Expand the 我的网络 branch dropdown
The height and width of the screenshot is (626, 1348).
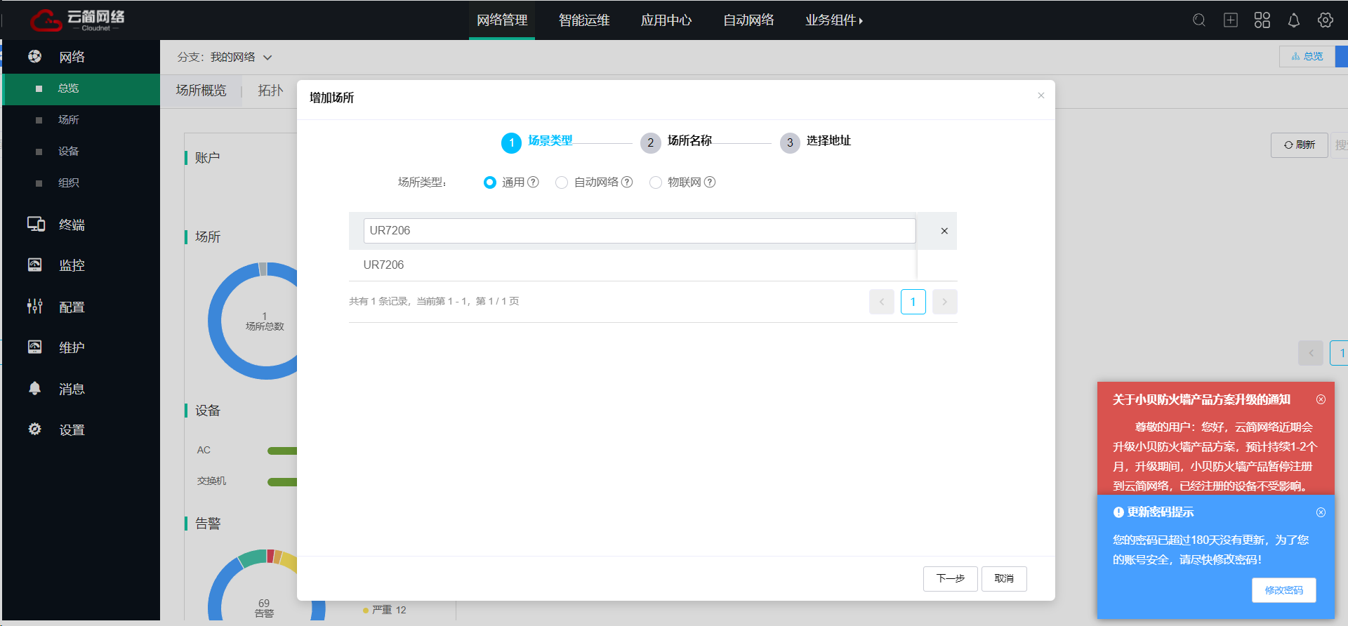pyautogui.click(x=242, y=57)
